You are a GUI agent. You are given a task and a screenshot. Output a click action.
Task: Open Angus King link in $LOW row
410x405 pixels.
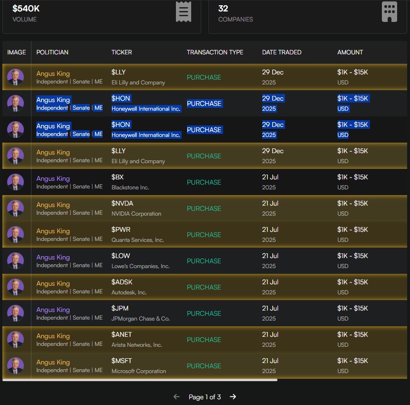click(x=53, y=257)
